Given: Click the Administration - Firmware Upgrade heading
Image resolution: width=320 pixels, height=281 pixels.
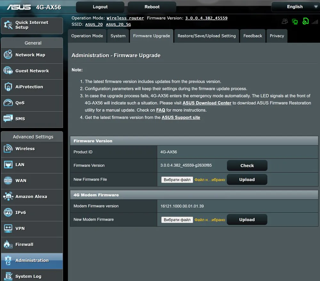Looking at the screenshot, I should tap(116, 55).
